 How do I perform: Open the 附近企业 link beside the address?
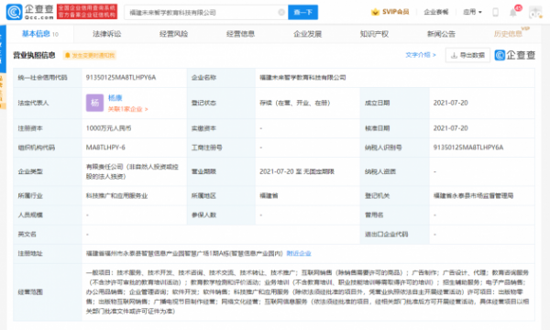coord(299,253)
